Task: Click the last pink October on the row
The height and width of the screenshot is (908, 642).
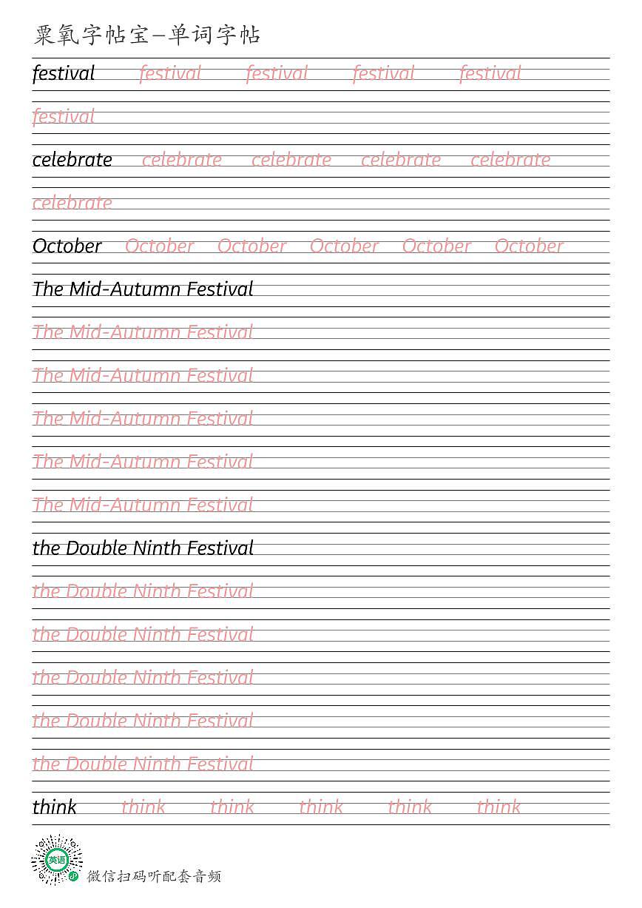Action: 529,246
